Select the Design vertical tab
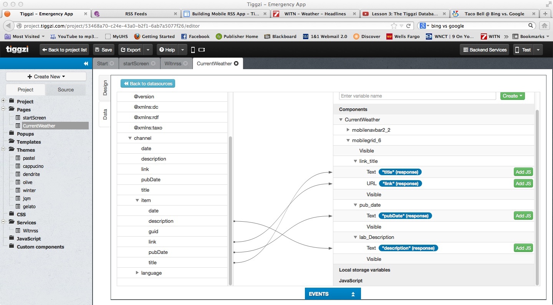Image resolution: width=553 pixels, height=305 pixels. coord(105,88)
